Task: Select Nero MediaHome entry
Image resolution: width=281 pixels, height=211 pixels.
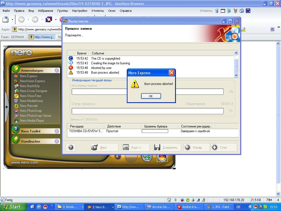Action: pos(31,101)
